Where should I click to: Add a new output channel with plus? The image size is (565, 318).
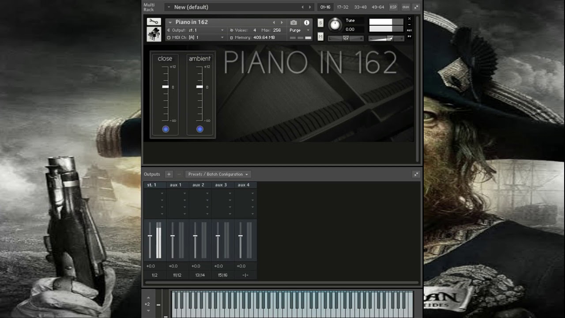pyautogui.click(x=169, y=174)
